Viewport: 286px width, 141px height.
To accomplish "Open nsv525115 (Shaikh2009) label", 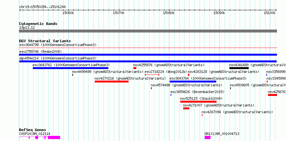I will tap(201, 98).
